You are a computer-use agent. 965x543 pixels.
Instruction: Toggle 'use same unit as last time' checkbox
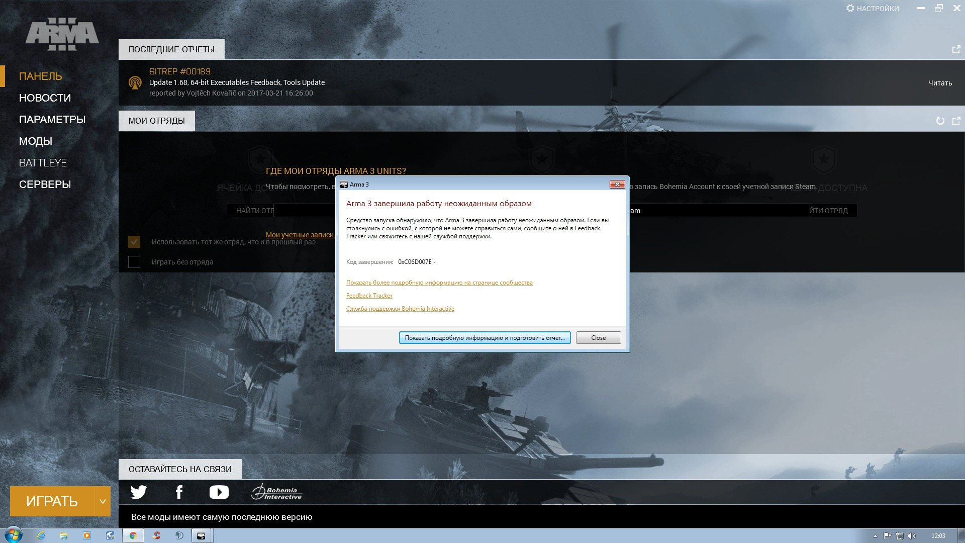(x=134, y=242)
